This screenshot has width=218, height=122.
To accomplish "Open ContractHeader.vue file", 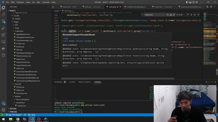I will 24,41.
